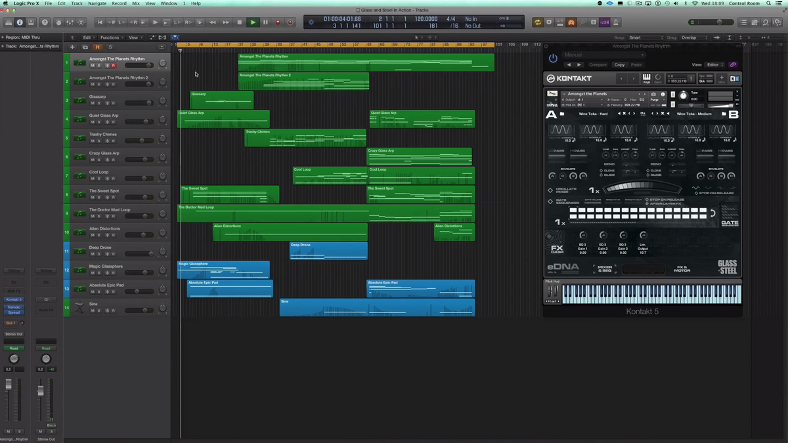Select the Deep Drone region in timeline

tap(328, 250)
